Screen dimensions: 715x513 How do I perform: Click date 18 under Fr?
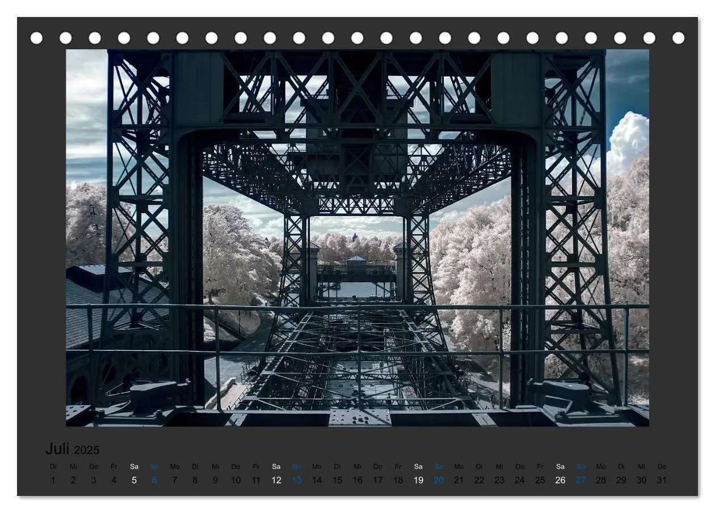click(x=398, y=480)
